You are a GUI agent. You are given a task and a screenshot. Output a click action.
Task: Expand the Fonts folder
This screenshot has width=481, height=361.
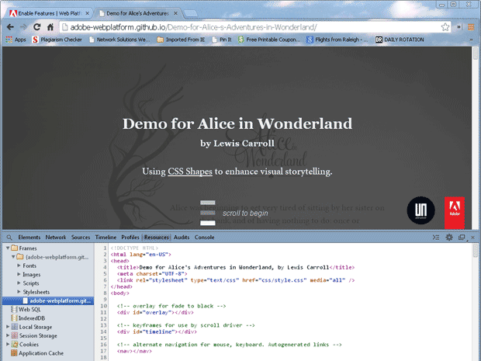pyautogui.click(x=19, y=266)
